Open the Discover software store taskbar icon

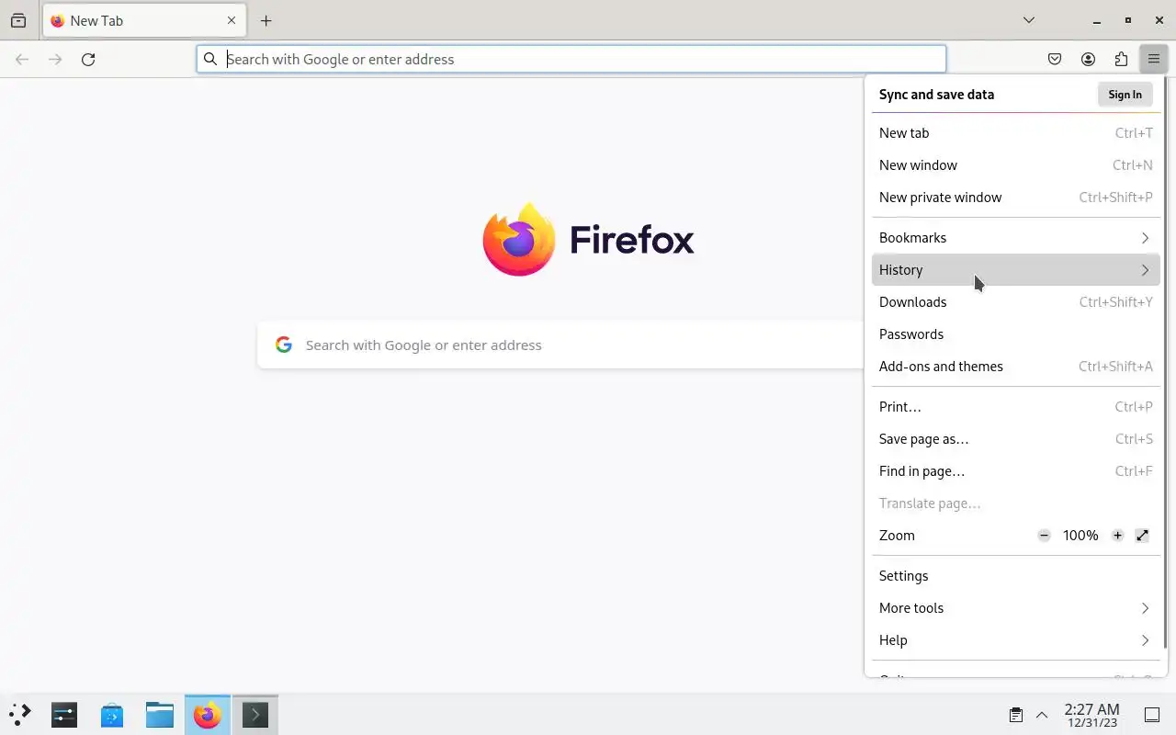pos(112,714)
